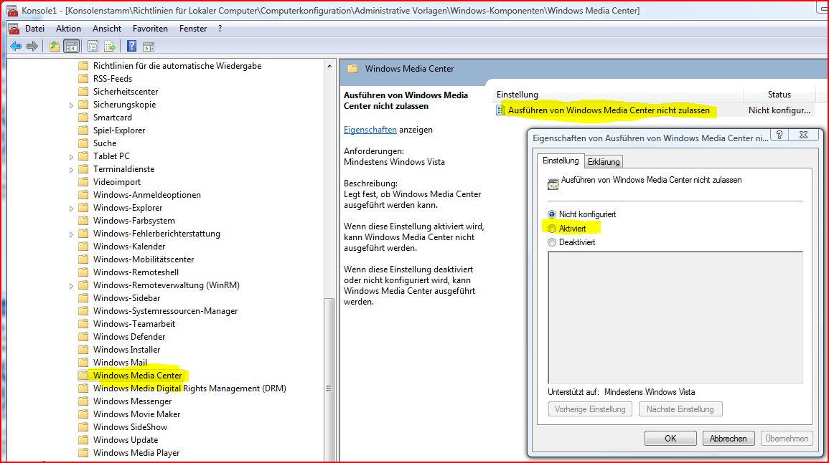
Task: Switch to the Erklärung tab
Action: (603, 161)
